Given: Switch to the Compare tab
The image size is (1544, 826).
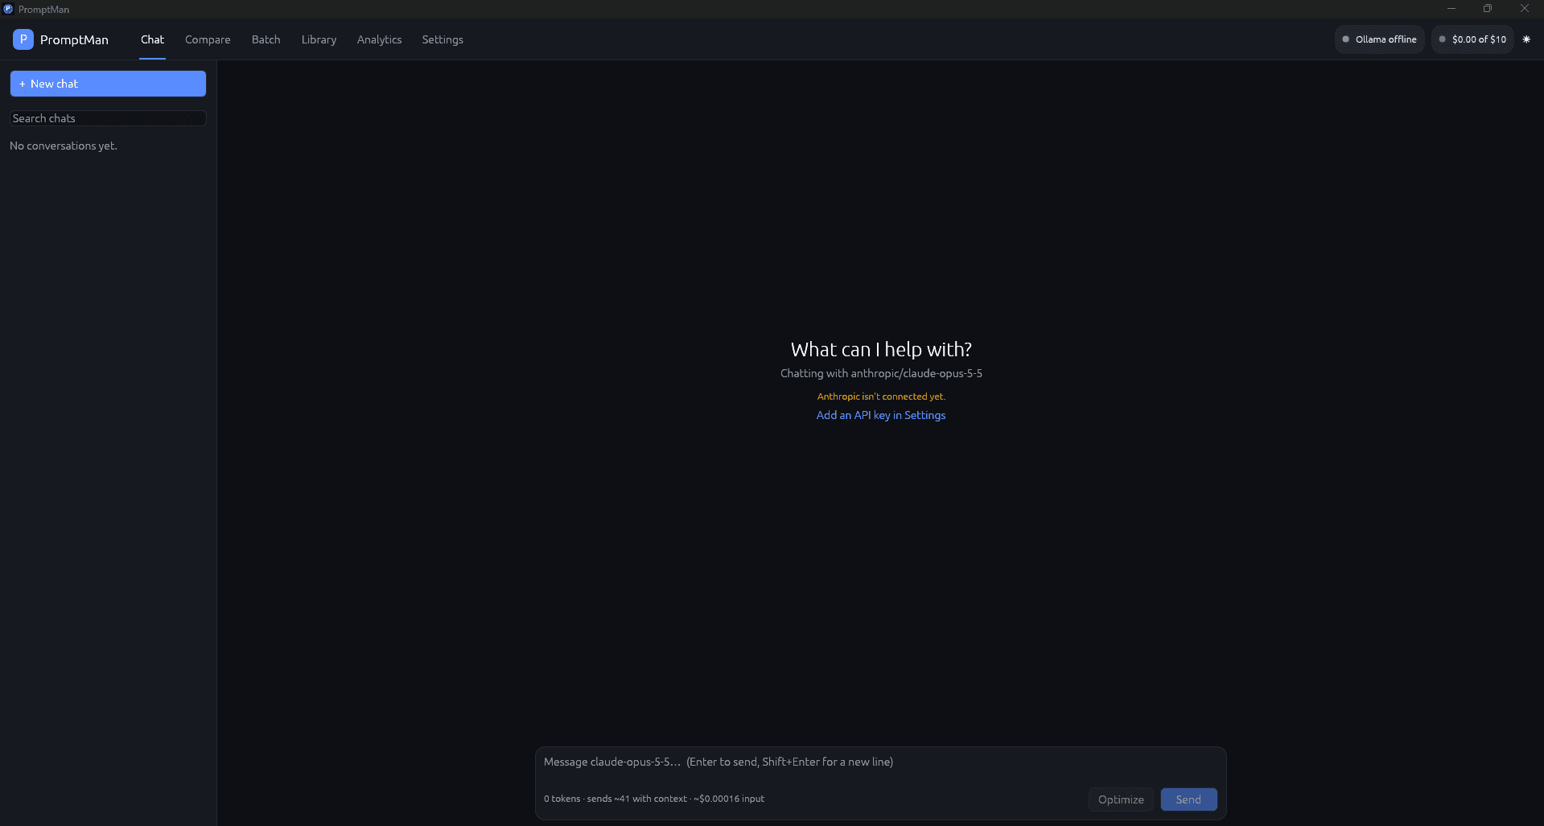Looking at the screenshot, I should pos(208,39).
